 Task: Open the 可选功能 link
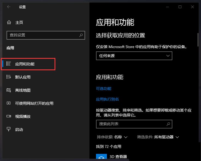[104, 89]
